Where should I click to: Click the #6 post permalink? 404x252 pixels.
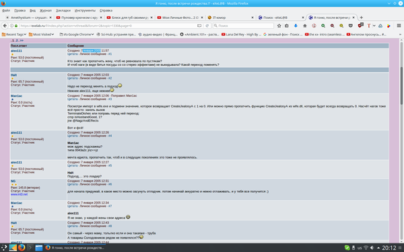coord(110,184)
